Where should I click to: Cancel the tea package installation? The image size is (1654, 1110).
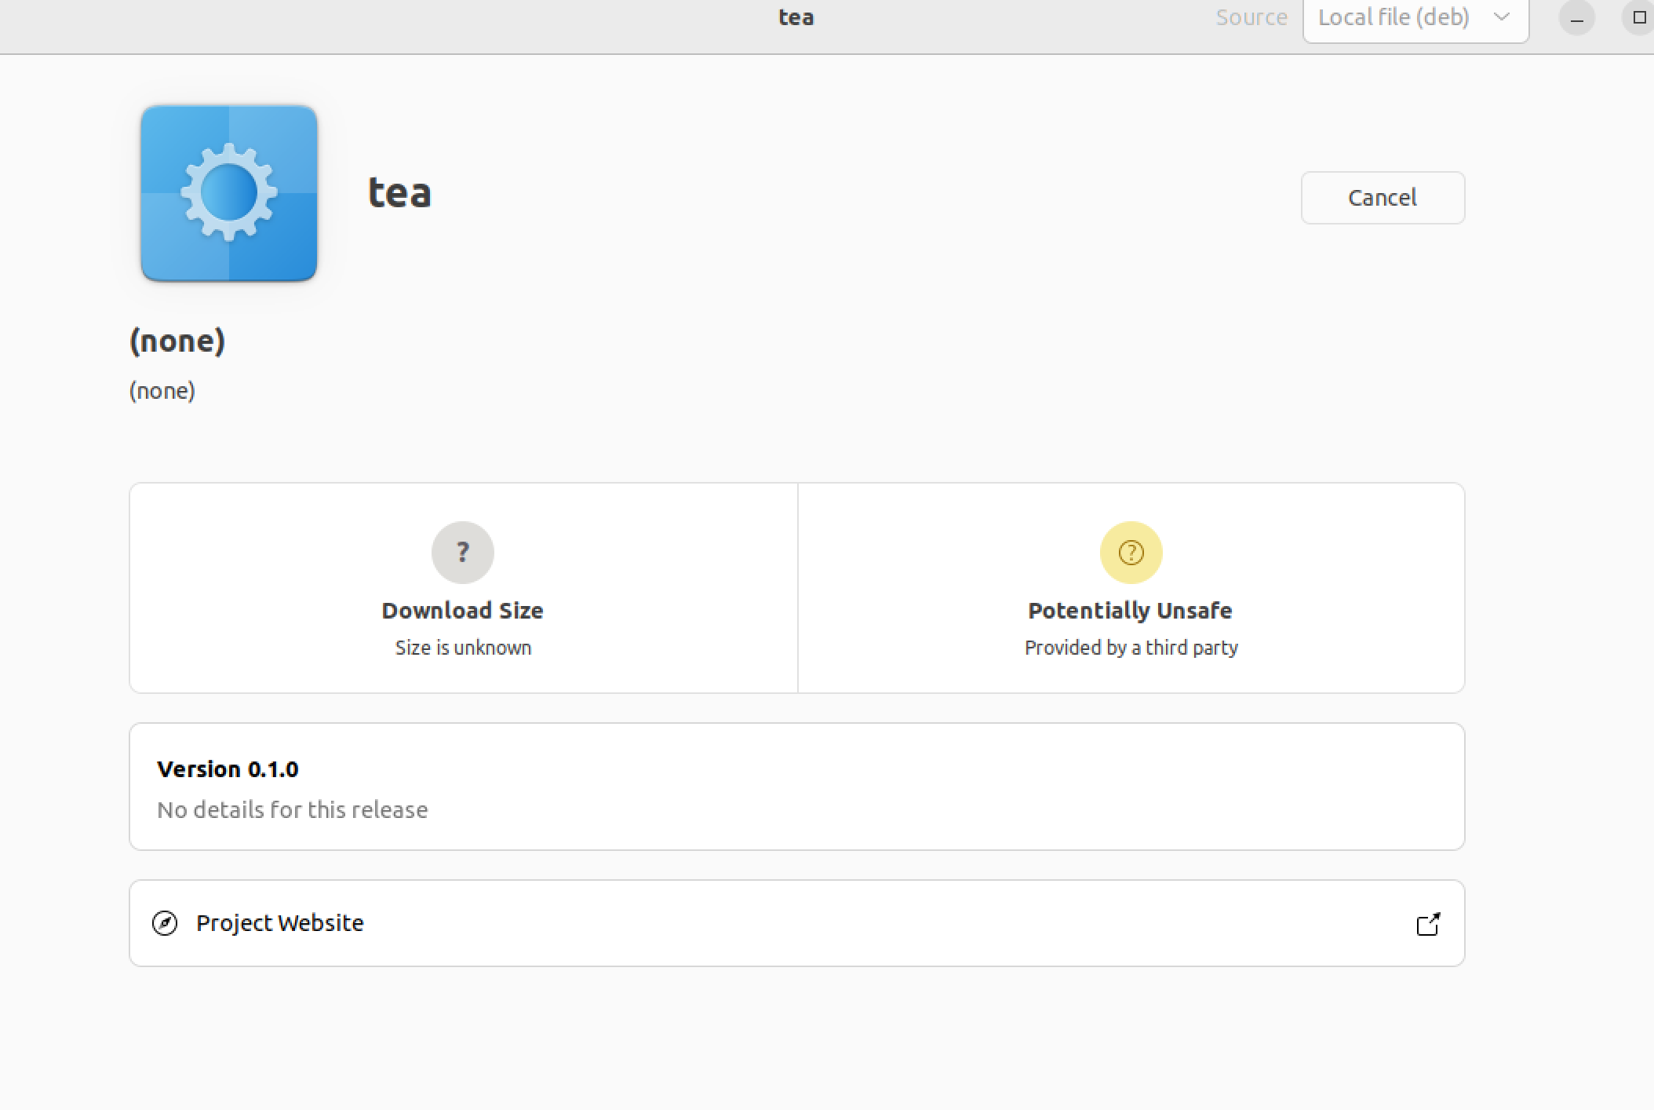[x=1383, y=197]
